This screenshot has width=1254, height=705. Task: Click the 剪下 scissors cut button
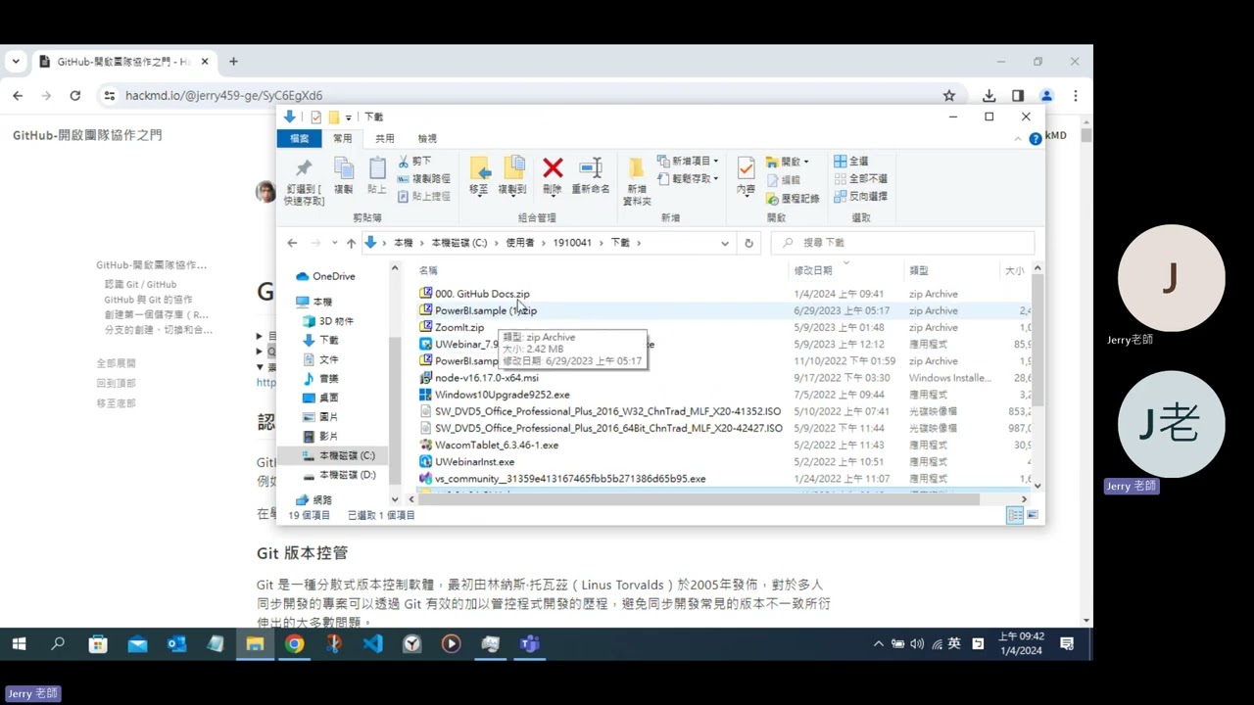(x=415, y=161)
